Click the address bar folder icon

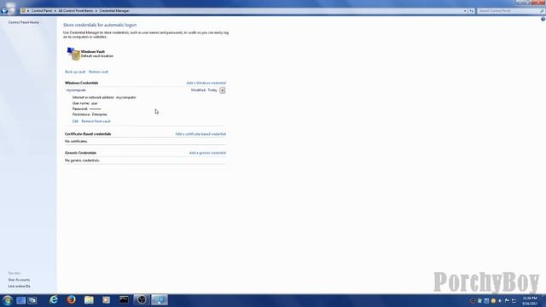tap(23, 11)
